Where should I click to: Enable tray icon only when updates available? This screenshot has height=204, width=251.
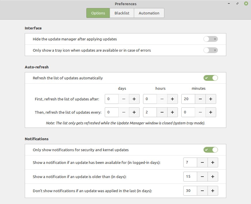(210, 50)
